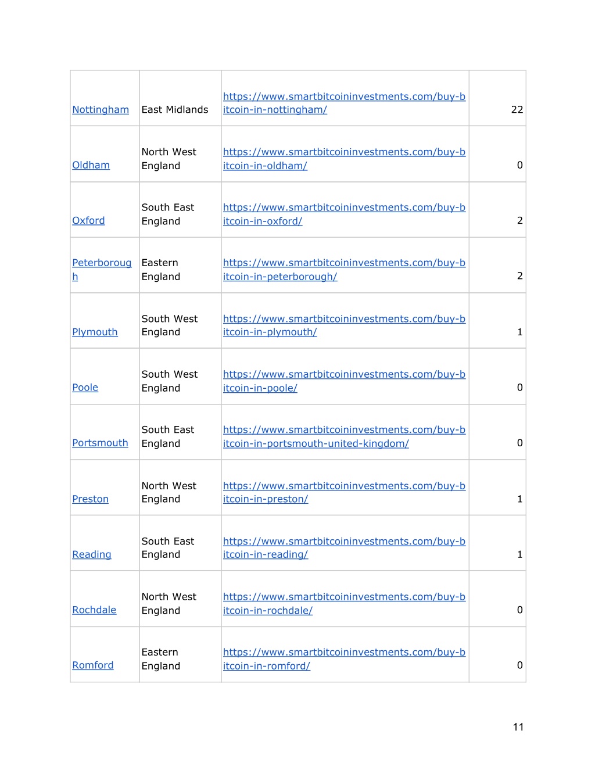Open the buy-bitcoin-in-reading URL

coord(344,548)
